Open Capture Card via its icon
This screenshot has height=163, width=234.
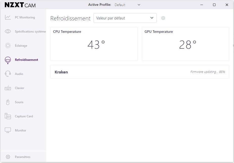[8, 116]
